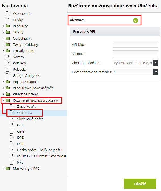The image size is (161, 191).
Task: Open GLS shipping settings
Action: click(20, 125)
